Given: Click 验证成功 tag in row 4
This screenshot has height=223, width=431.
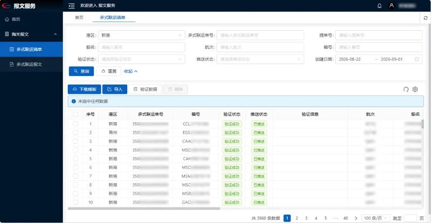Looking at the screenshot, I should coord(232,150).
